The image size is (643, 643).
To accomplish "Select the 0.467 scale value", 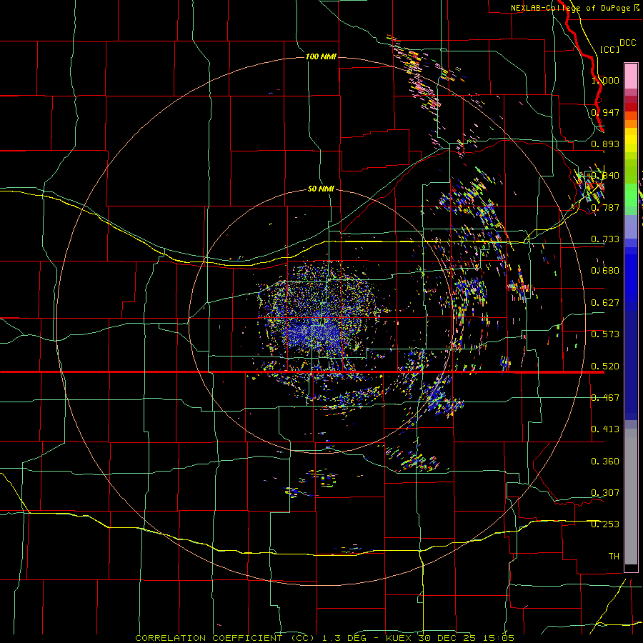I will 605,398.
